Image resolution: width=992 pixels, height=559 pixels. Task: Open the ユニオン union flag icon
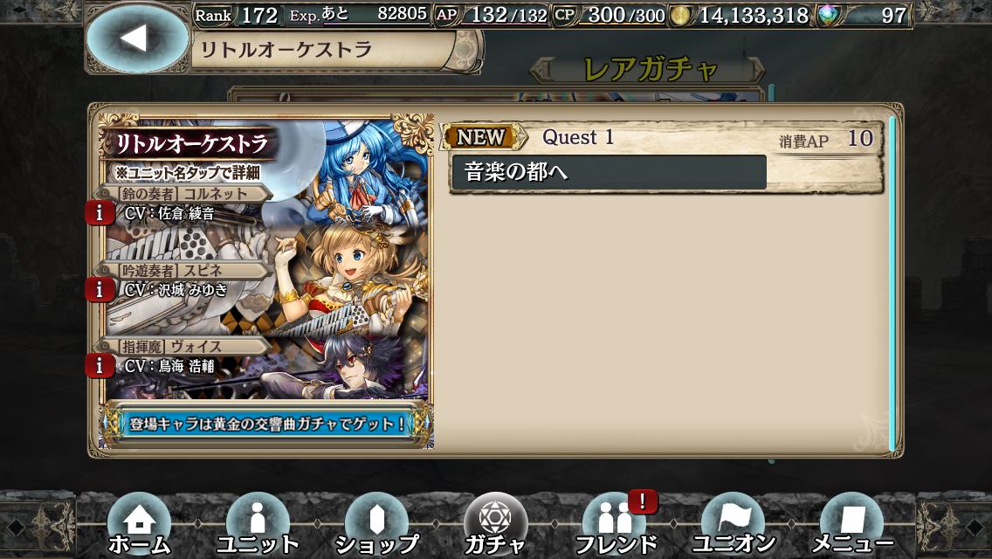click(x=734, y=524)
